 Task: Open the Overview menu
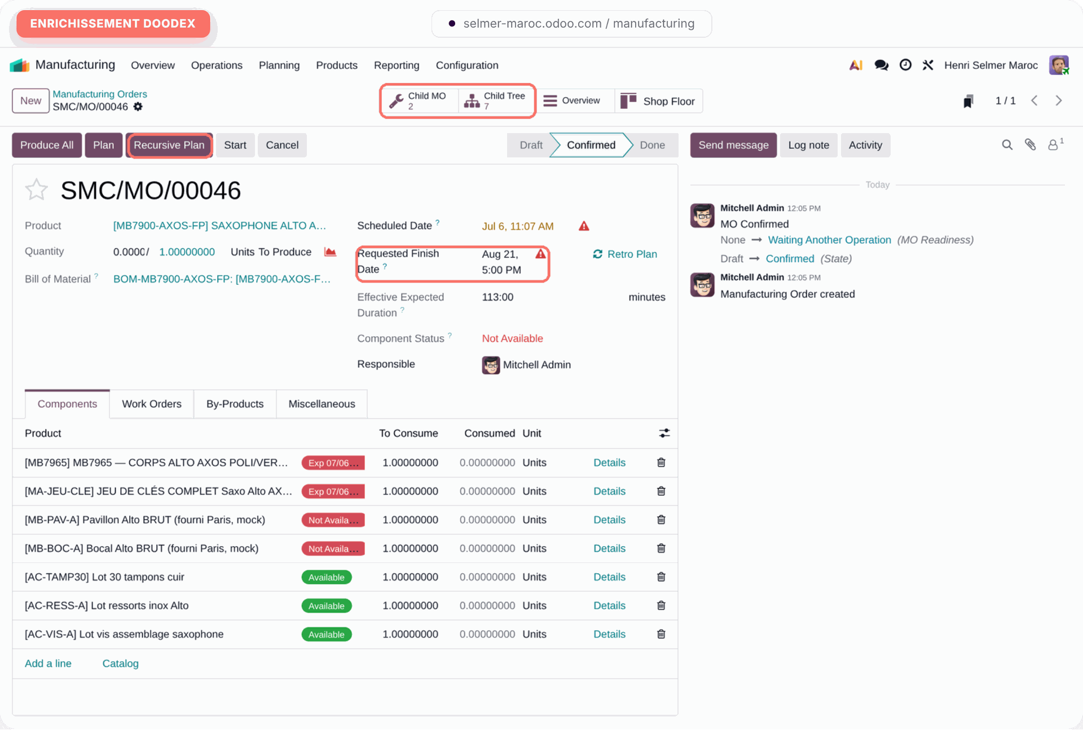coord(153,65)
